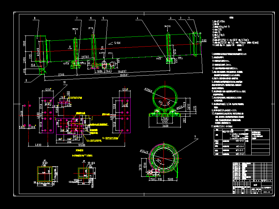Image resolution: width=279 pixels, height=209 pixels.
Task: Click the 45kg/m² h specification line
Action: tap(221, 27)
